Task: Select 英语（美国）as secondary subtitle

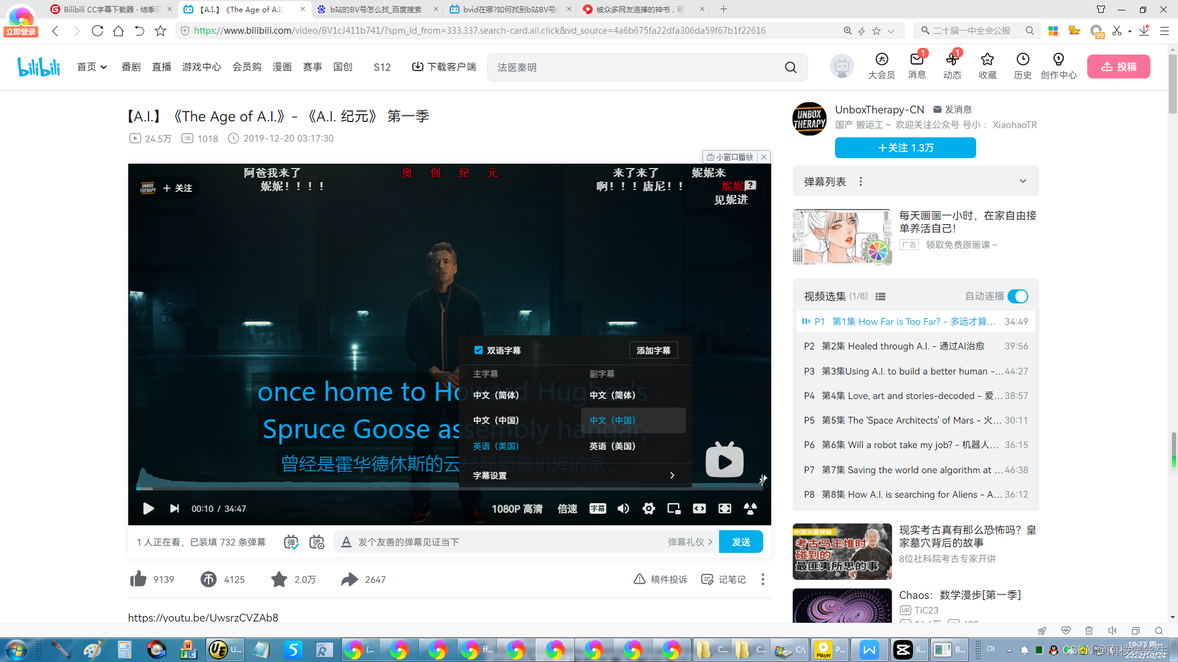Action: click(612, 446)
